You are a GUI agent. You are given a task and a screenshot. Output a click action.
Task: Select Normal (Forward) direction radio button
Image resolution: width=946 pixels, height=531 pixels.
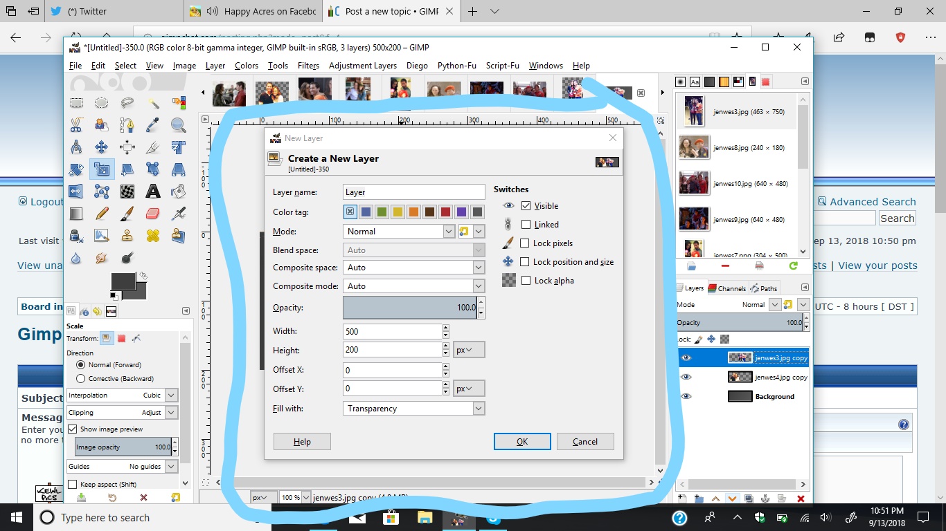(81, 364)
